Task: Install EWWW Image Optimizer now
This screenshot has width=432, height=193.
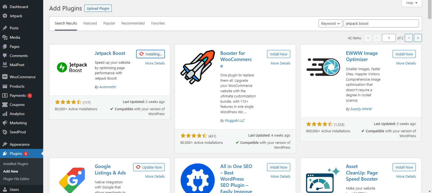Action: 404,54
